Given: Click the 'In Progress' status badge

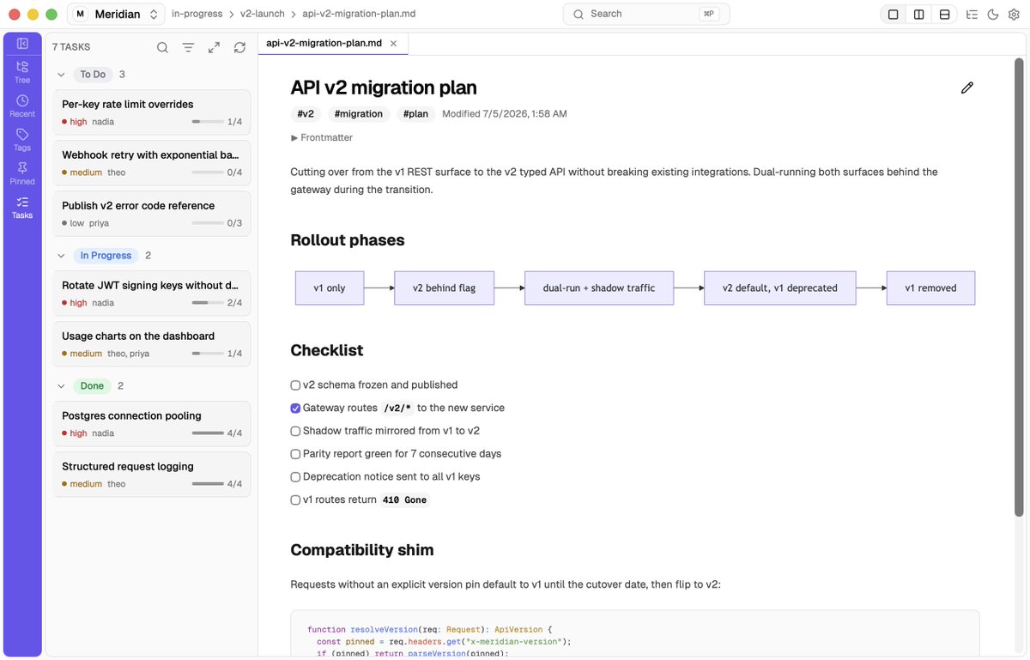Looking at the screenshot, I should pos(106,256).
